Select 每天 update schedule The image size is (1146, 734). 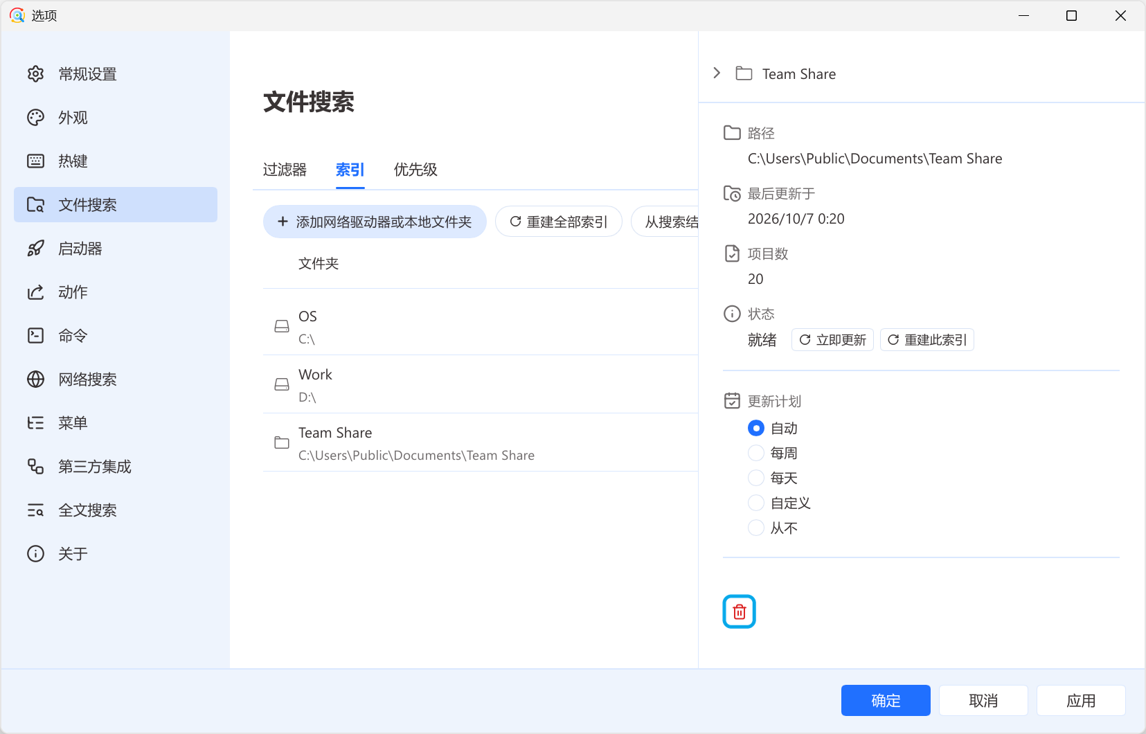tap(773, 478)
